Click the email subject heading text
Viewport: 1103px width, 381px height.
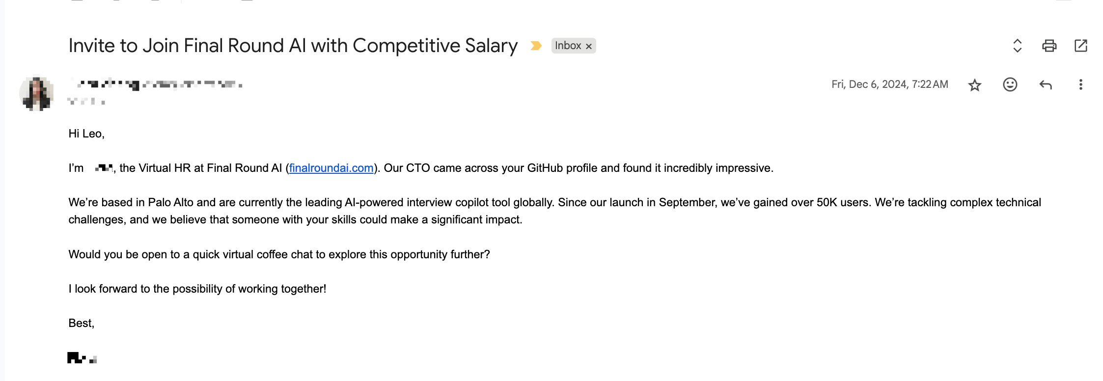[x=293, y=46]
